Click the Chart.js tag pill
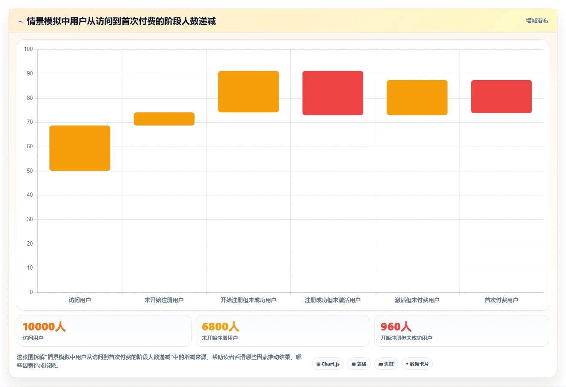This screenshot has width=566, height=387. click(x=328, y=364)
